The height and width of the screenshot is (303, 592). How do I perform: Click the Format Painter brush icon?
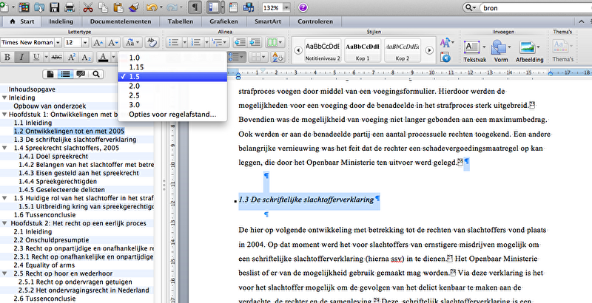point(133,7)
